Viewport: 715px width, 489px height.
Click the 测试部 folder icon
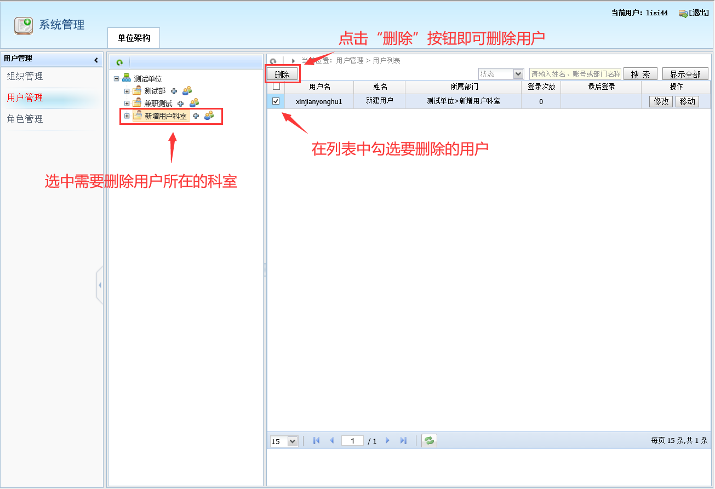coord(137,91)
